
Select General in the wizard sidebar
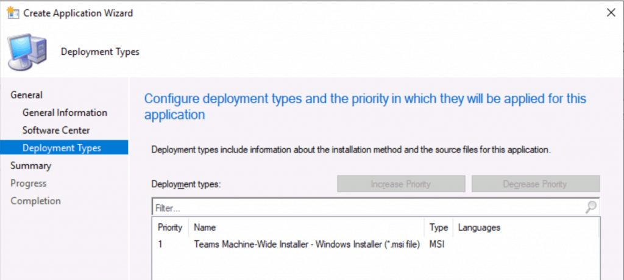click(x=27, y=95)
